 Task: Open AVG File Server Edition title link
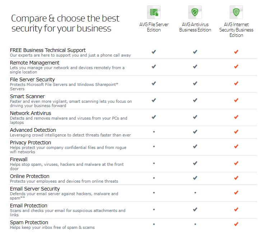click(x=154, y=27)
